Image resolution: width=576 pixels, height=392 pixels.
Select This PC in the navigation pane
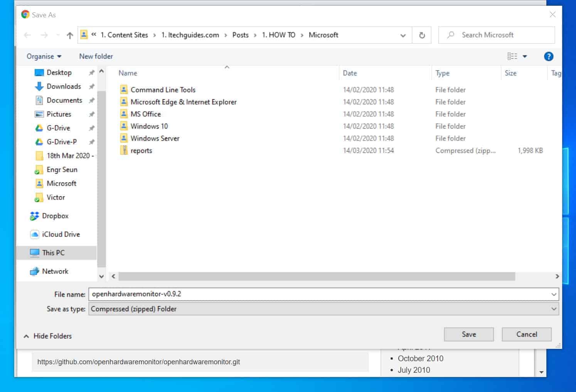click(54, 253)
